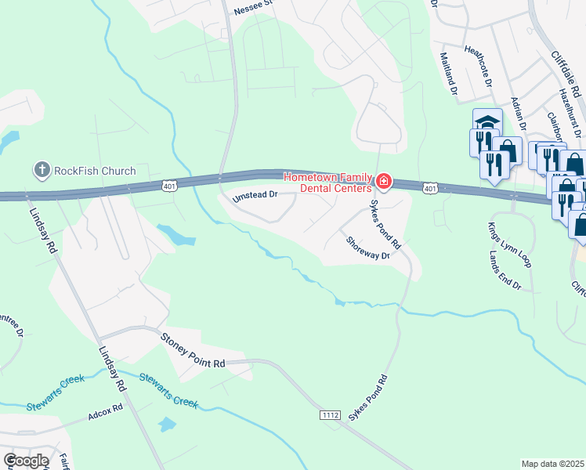Click the Lands End Dr label

[x=505, y=270]
